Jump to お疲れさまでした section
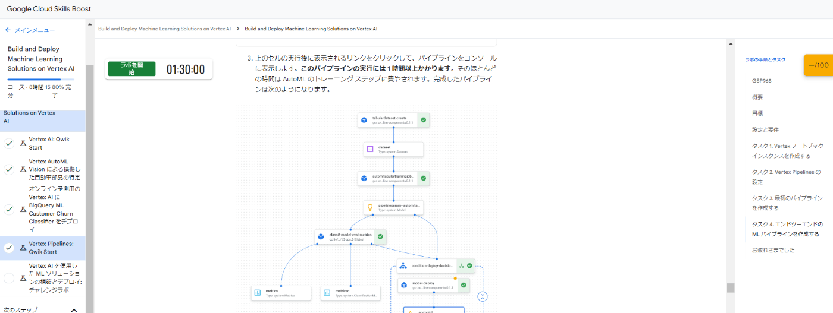Viewport: 833px width, 313px height. (x=773, y=250)
